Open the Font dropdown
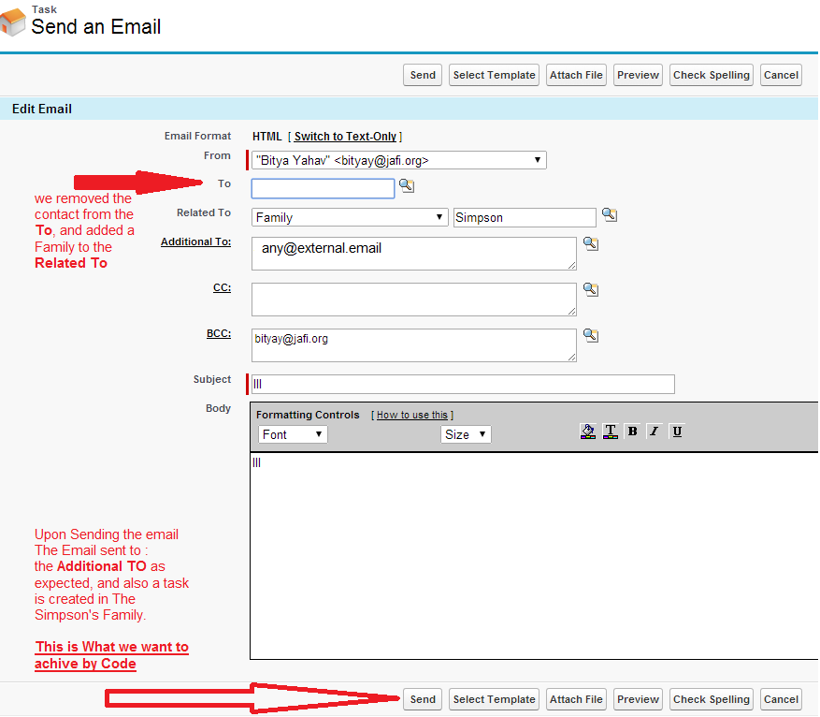The width and height of the screenshot is (820, 717). coord(293,434)
